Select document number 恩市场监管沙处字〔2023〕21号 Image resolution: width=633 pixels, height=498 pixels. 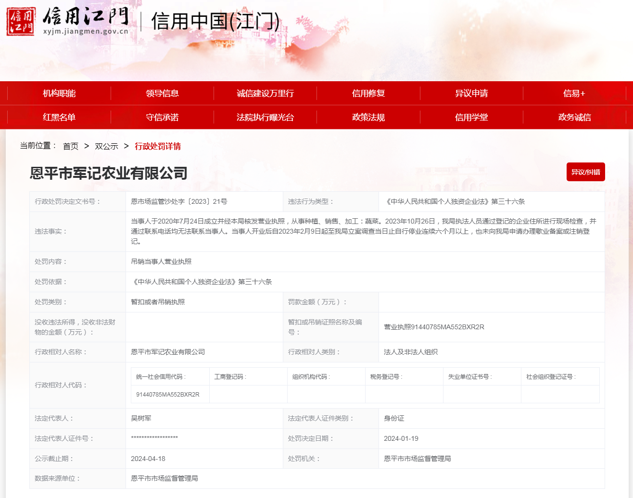point(179,201)
